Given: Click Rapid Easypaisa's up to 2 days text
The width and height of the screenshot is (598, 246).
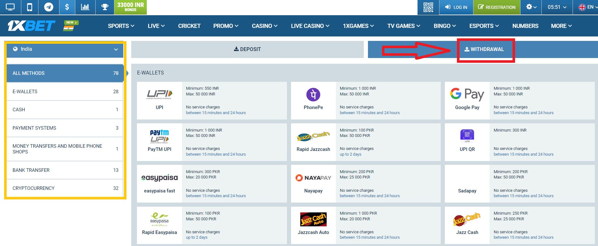Looking at the screenshot, I should 197,237.
